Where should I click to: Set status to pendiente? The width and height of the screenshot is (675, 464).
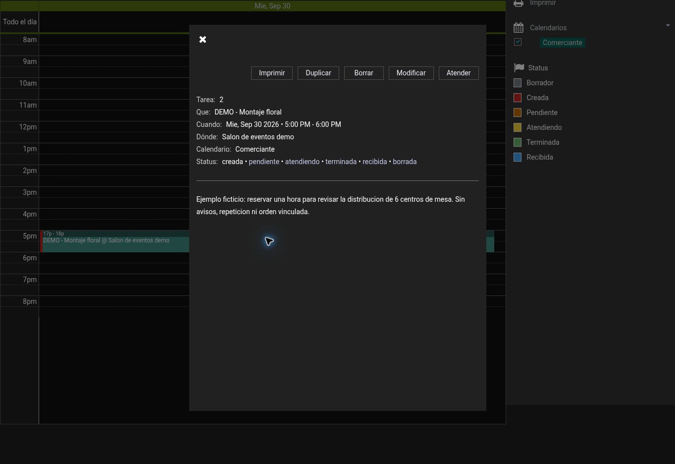(264, 162)
